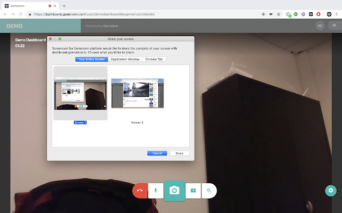Click the zoom magnifier icon in call controls
The width and height of the screenshot is (342, 213).
pos(209,191)
